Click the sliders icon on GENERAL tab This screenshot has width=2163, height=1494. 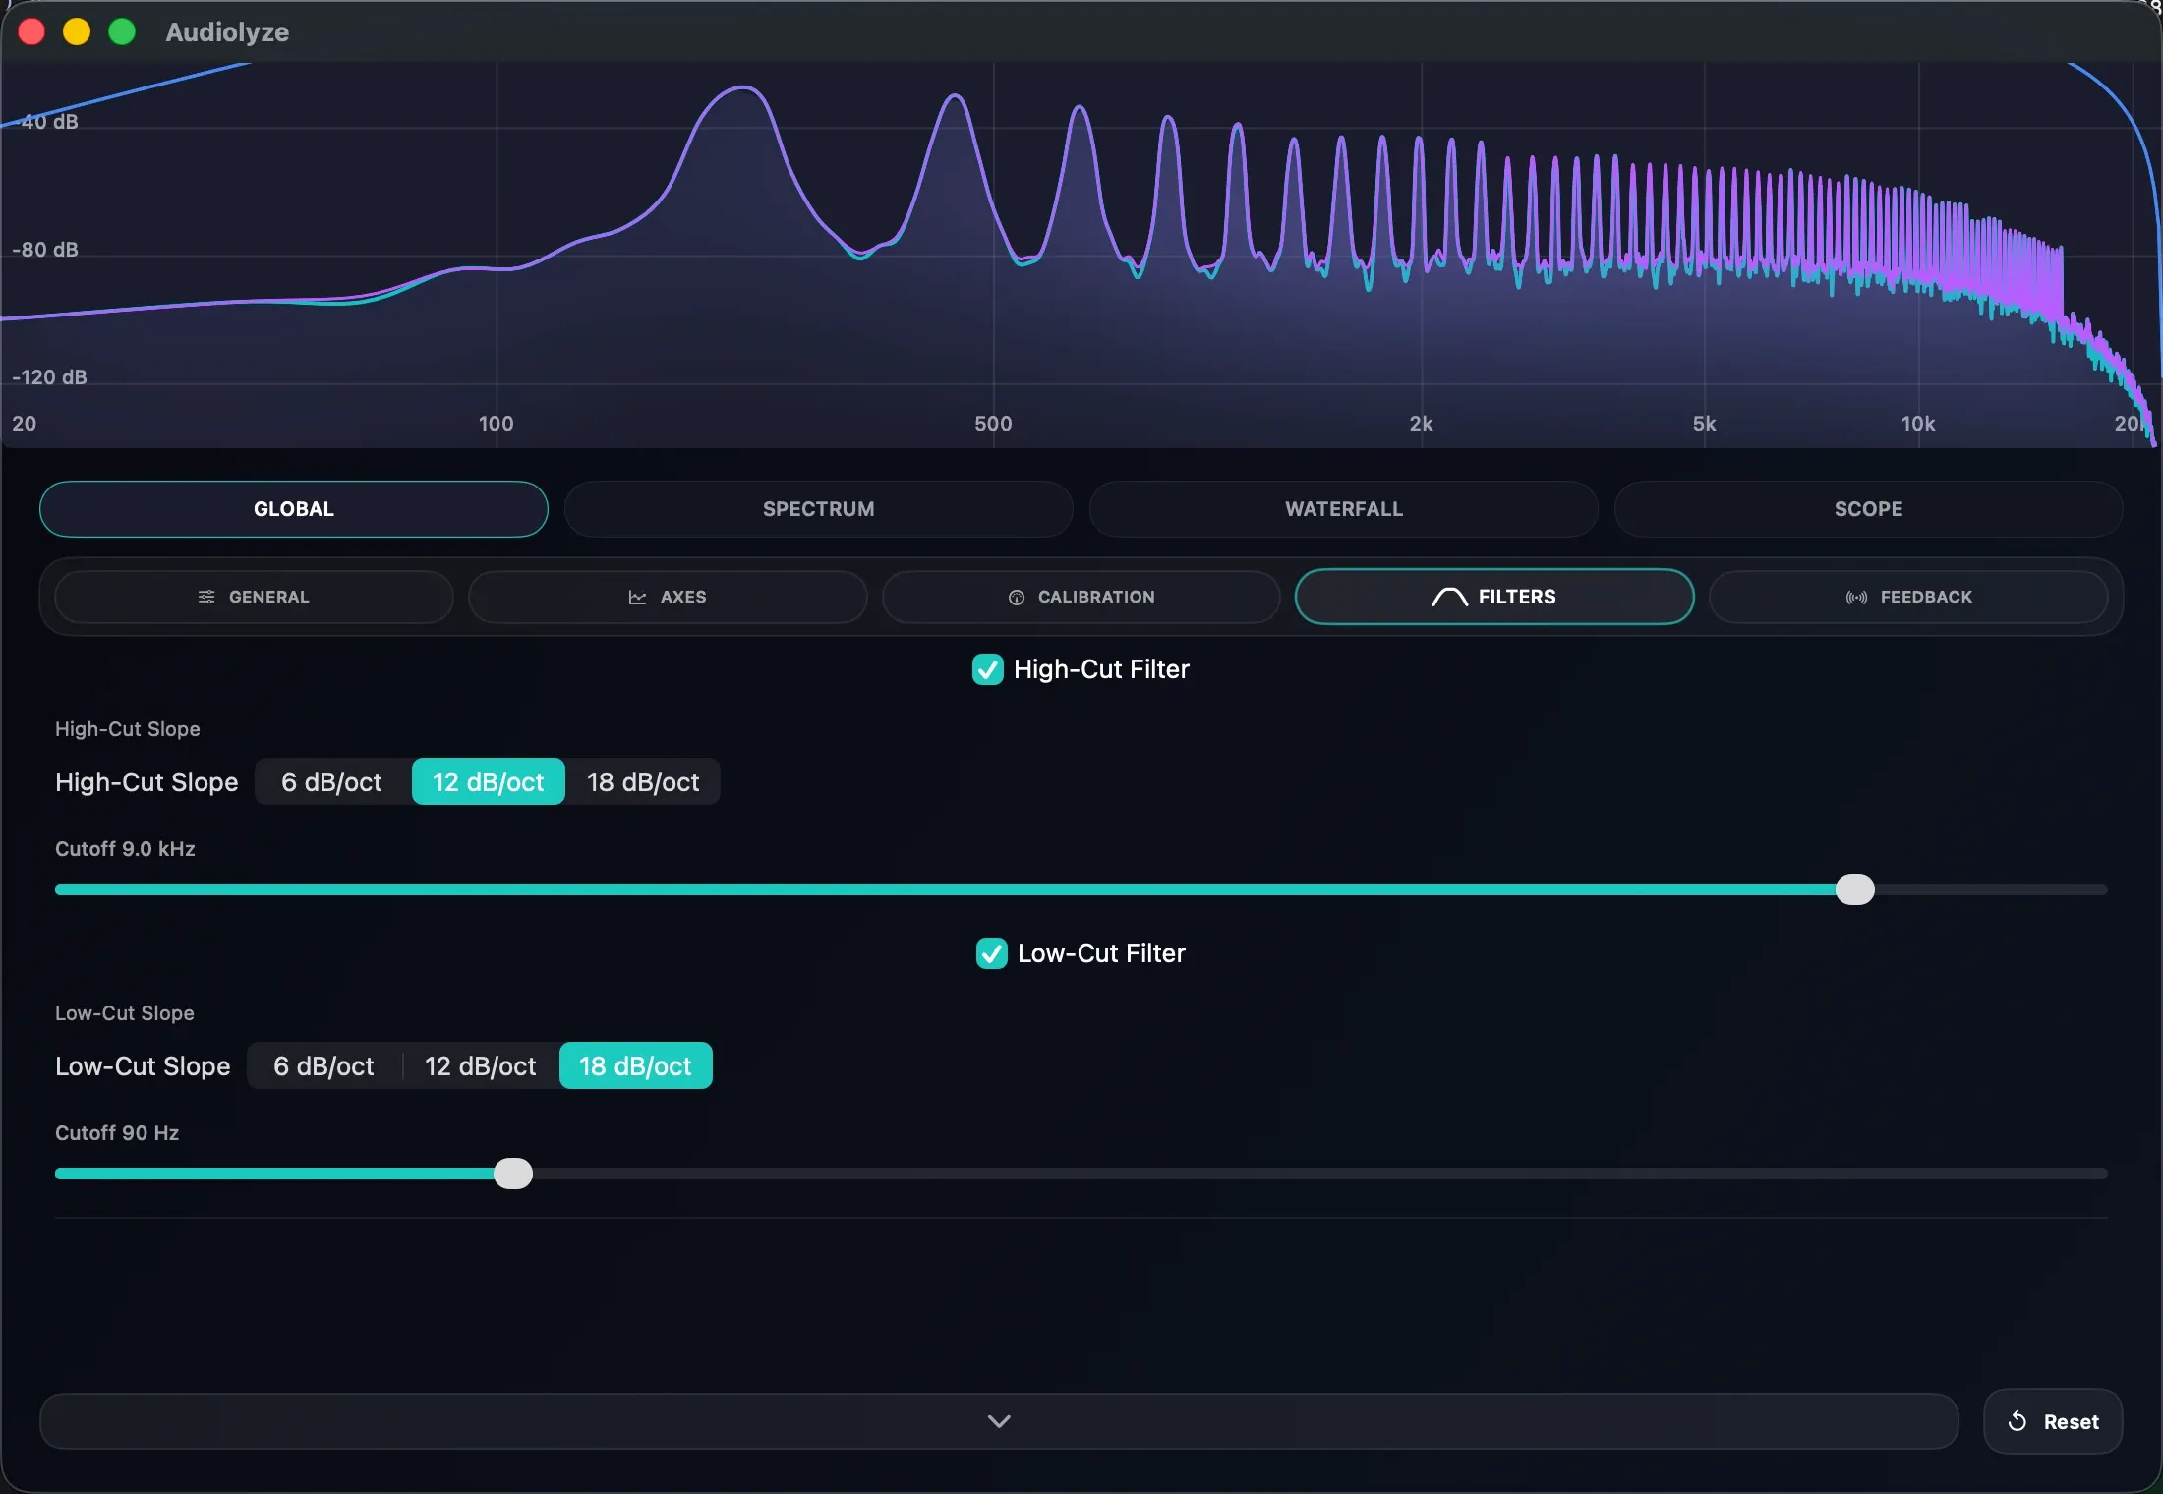206,597
